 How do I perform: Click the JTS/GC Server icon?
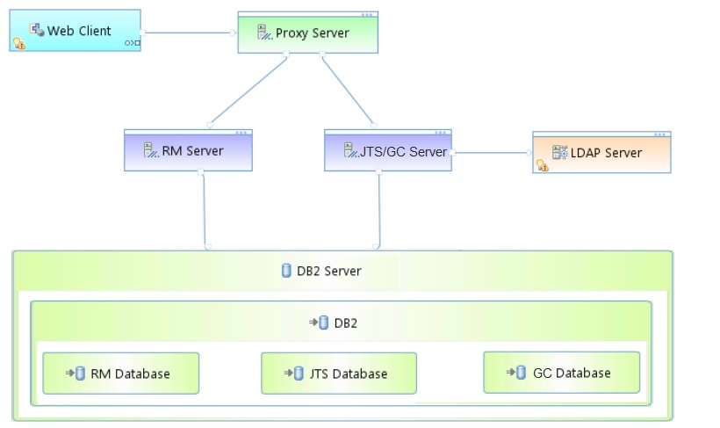click(351, 150)
